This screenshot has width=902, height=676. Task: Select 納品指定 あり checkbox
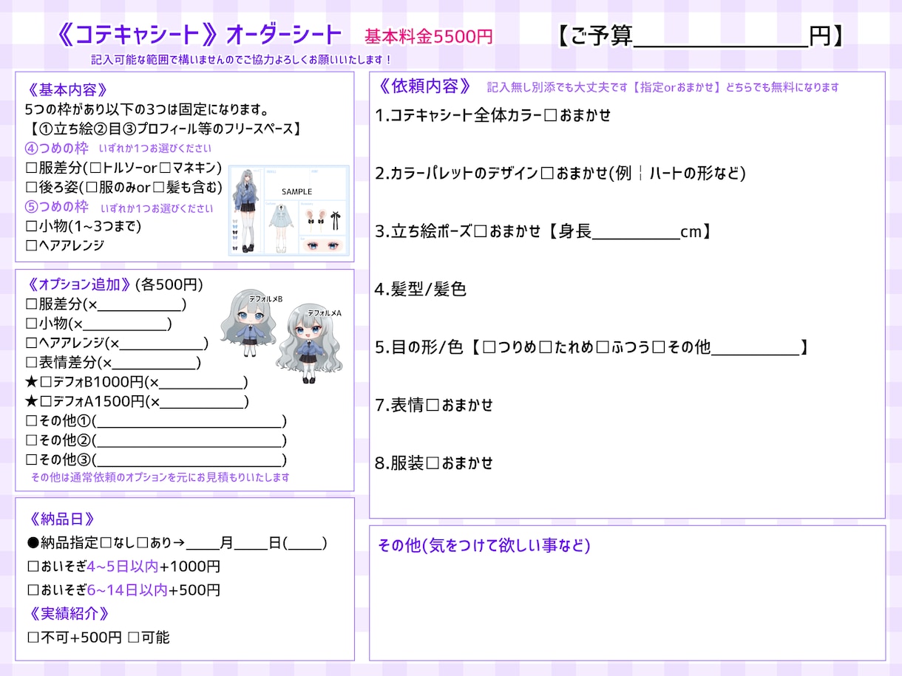pyautogui.click(x=143, y=543)
